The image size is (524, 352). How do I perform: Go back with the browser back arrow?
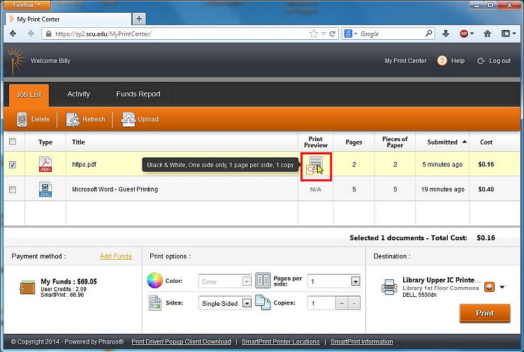(13, 34)
